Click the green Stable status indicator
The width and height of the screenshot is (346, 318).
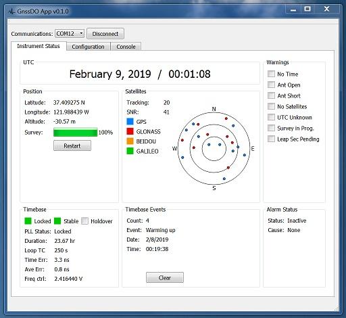click(57, 221)
